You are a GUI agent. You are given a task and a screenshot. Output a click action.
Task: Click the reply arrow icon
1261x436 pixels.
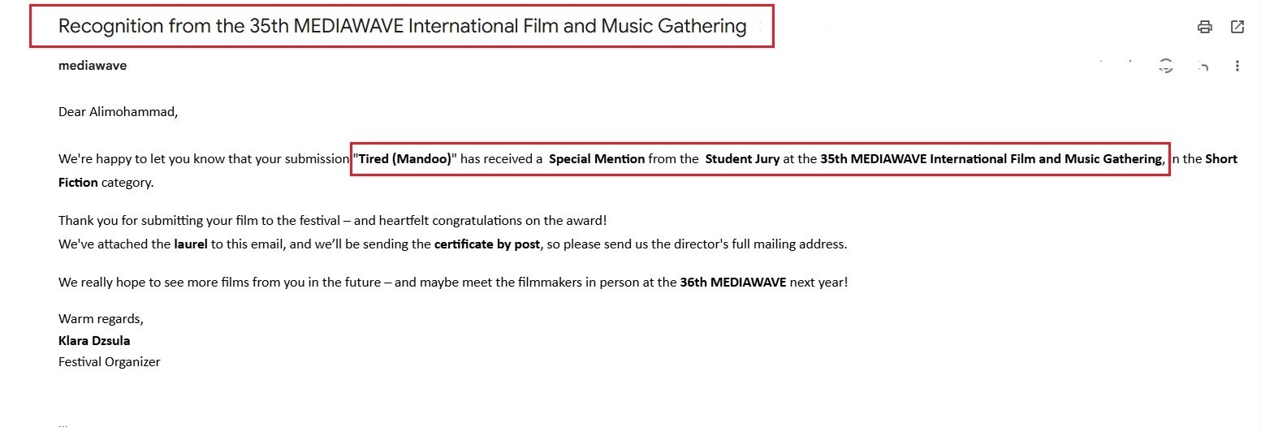pos(1202,67)
